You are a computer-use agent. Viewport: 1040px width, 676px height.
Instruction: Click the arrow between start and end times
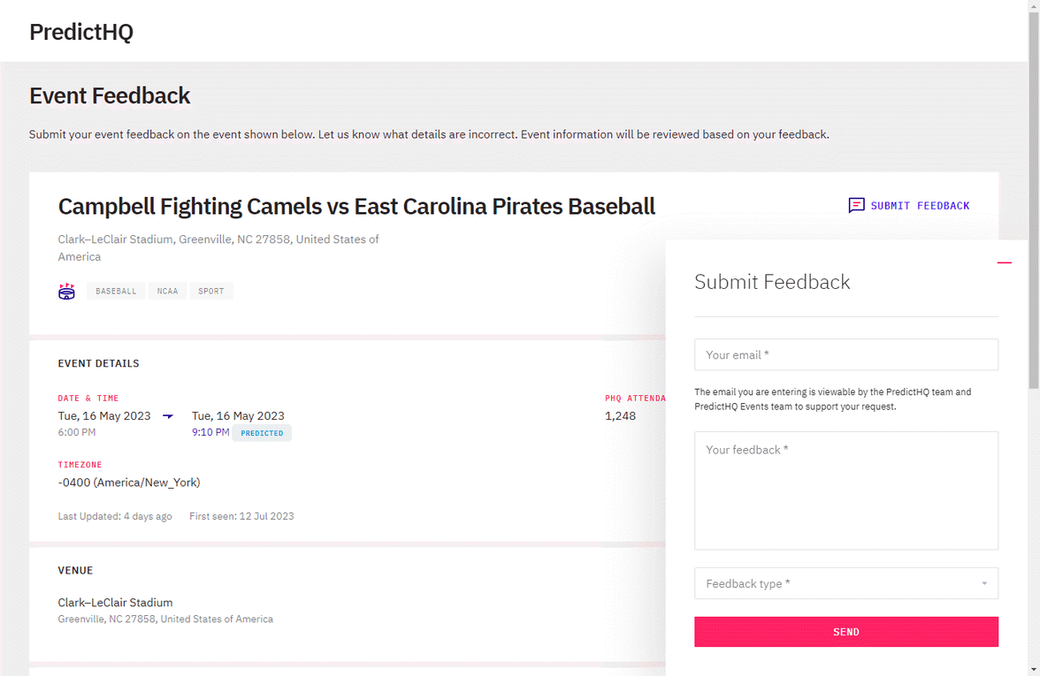click(167, 415)
